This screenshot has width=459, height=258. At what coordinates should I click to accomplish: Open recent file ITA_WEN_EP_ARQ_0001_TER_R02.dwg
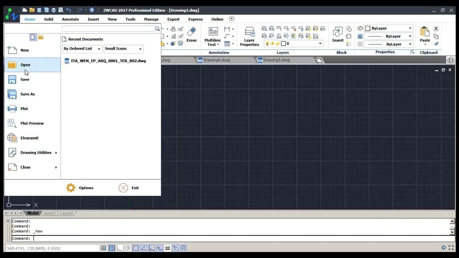(x=105, y=60)
